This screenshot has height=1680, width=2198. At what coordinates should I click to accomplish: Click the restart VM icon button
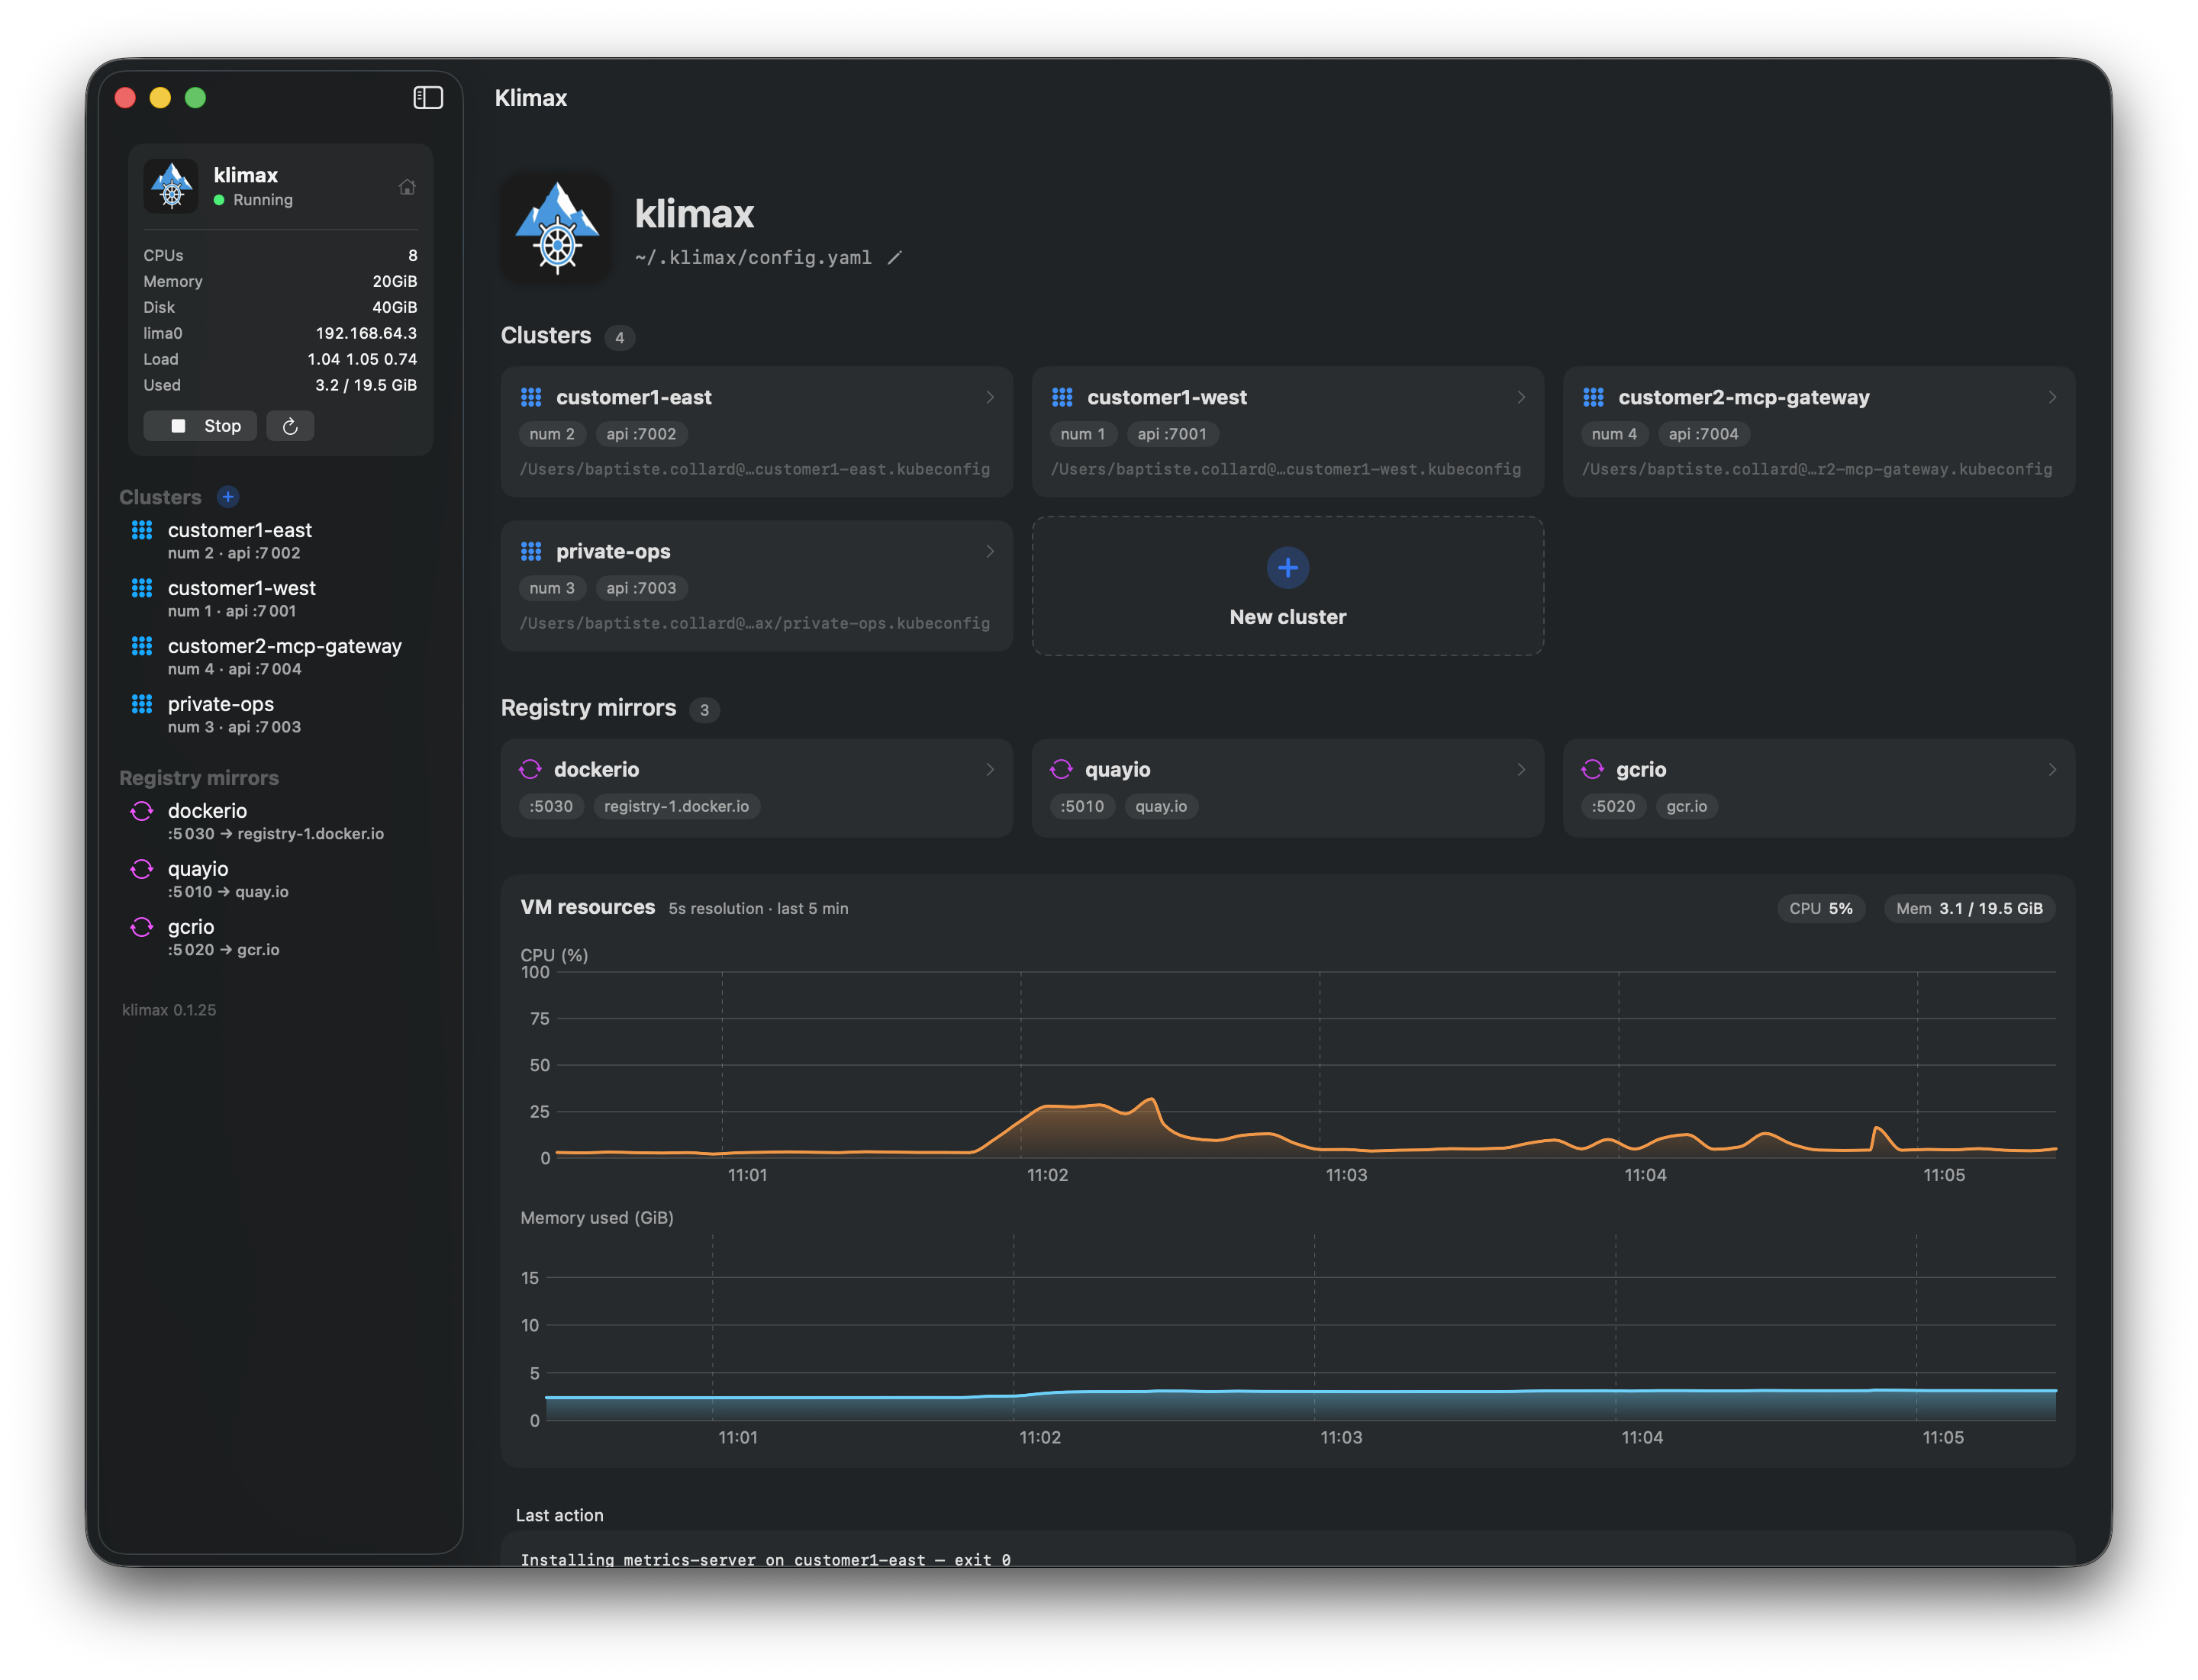(290, 426)
